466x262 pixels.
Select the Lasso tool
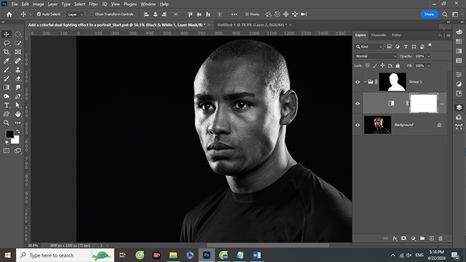(6, 43)
